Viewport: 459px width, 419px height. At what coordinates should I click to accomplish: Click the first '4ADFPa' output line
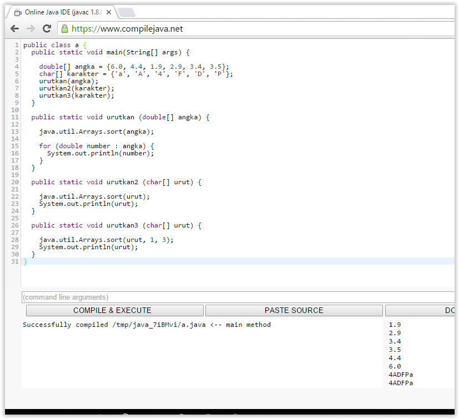(401, 375)
